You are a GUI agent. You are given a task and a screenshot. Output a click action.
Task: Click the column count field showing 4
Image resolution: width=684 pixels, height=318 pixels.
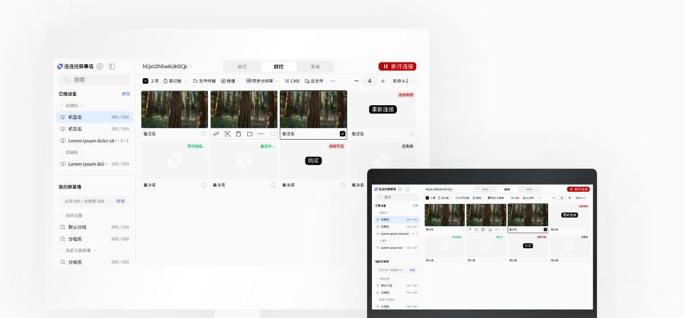tap(370, 81)
